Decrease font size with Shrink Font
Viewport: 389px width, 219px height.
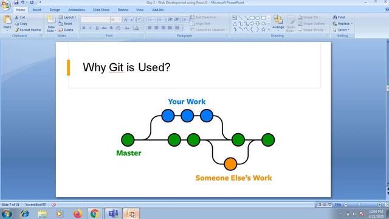click(132, 20)
